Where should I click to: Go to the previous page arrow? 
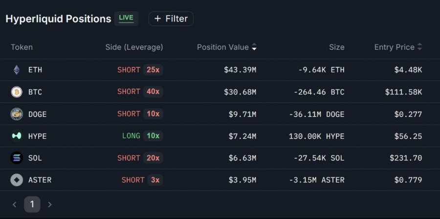click(15, 204)
